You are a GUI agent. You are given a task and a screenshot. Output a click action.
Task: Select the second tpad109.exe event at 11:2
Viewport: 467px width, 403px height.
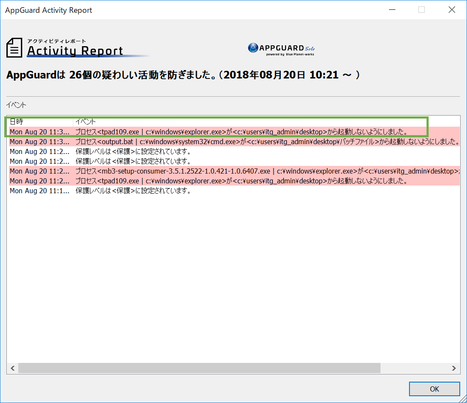(x=170, y=181)
